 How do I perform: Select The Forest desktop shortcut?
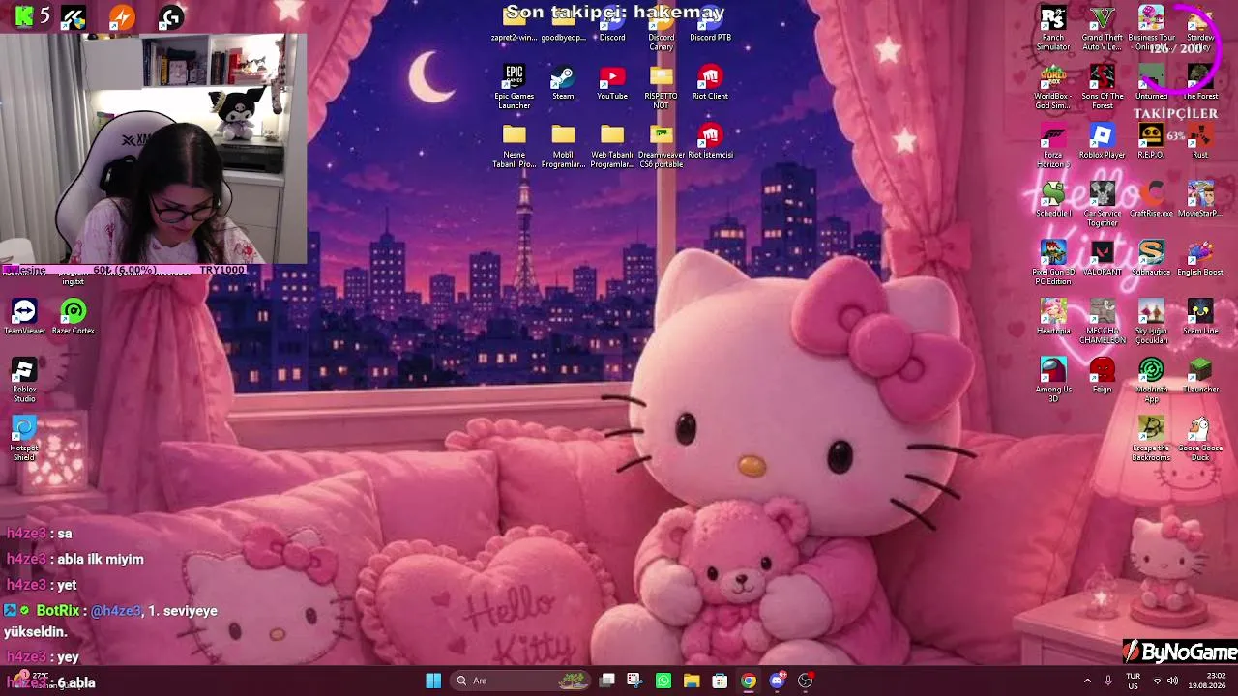point(1200,83)
